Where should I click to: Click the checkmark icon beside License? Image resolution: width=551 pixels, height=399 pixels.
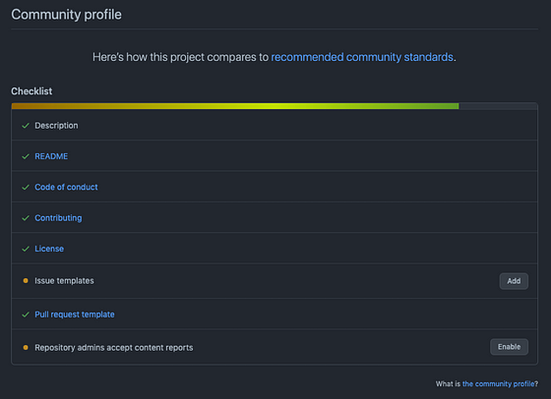point(26,249)
